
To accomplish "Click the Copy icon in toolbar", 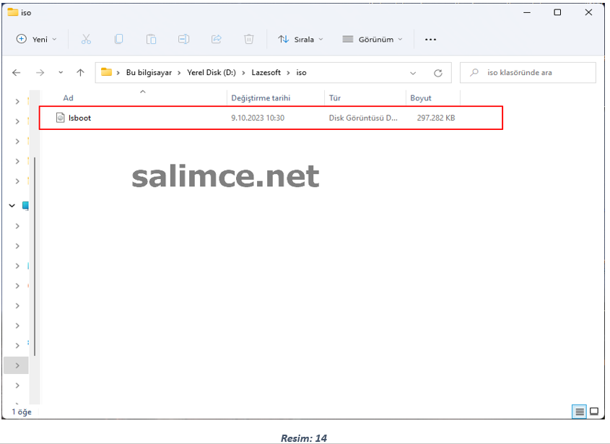I will (118, 39).
